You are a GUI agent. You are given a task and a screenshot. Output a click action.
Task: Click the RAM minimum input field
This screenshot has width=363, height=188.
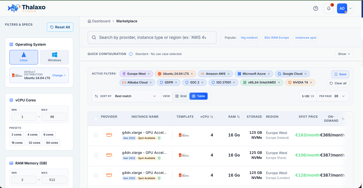(x=24, y=180)
